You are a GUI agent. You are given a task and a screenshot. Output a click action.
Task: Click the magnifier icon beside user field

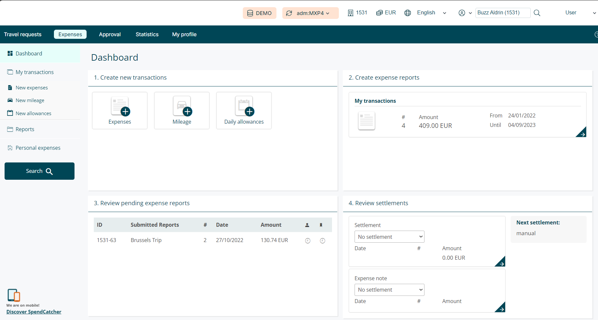point(537,13)
